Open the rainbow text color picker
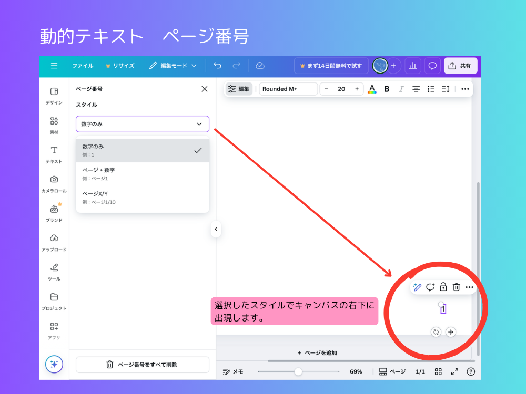This screenshot has width=526, height=394. coord(372,89)
